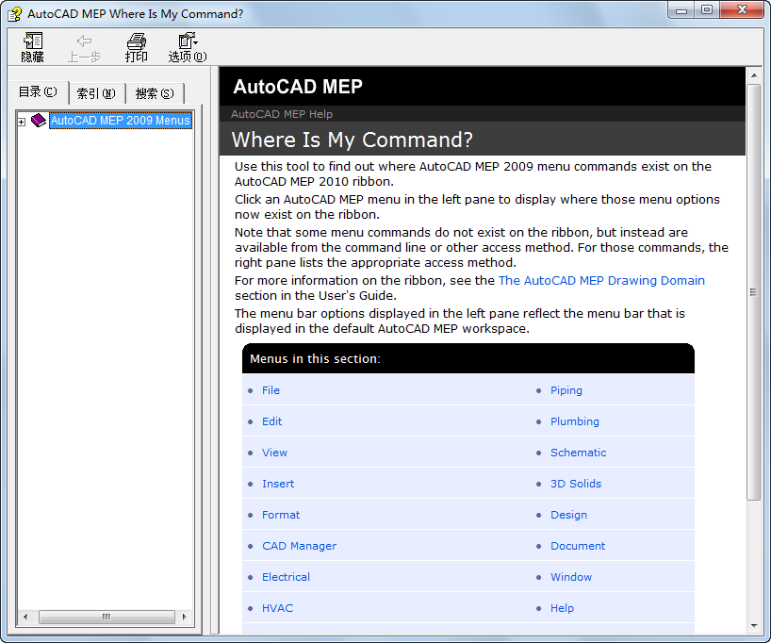Switch to the Contents (目录) tab
771x643 pixels.
pyautogui.click(x=38, y=92)
